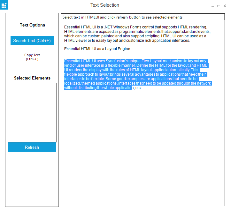Click highlighted line starting 'without distributing the whole'
231x212 pixels.
click(98, 88)
